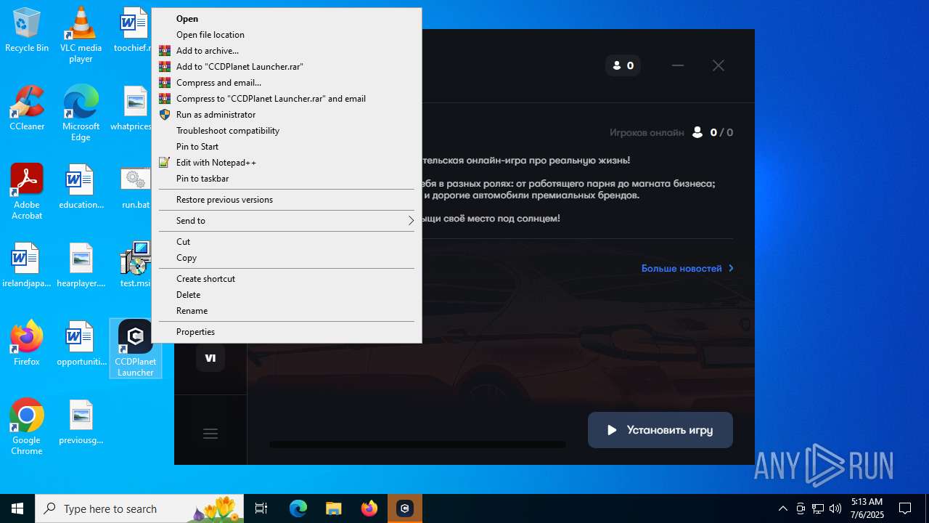Screen dimensions: 929x523
Task: Choose Add to "CCDPlanet Launcher.rar"
Action: coord(287,67)
